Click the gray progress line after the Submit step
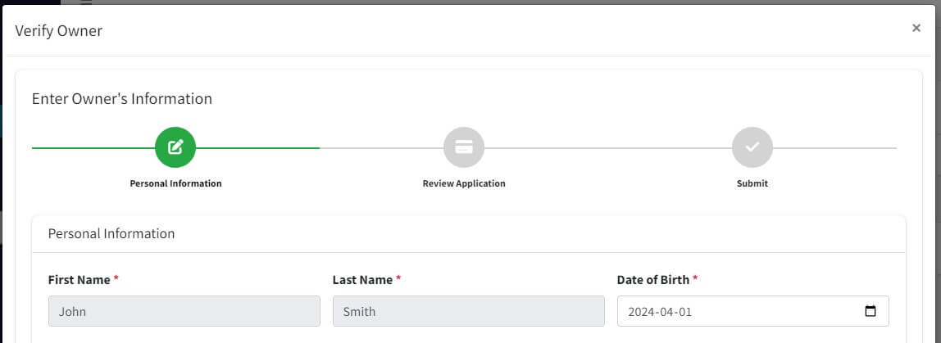The width and height of the screenshot is (941, 343). (x=834, y=147)
